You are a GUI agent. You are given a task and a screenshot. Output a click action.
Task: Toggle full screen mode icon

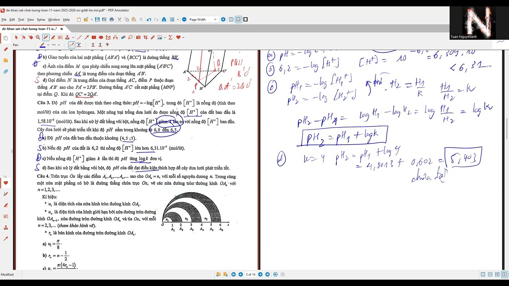246,19
